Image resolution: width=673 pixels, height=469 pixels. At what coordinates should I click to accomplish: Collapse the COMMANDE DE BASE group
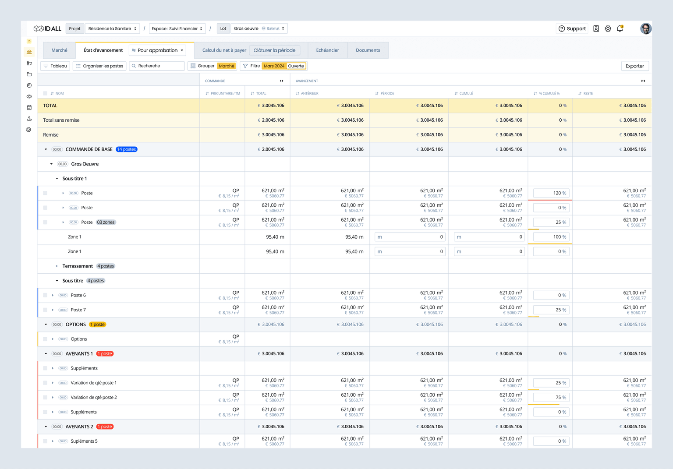pyautogui.click(x=46, y=149)
